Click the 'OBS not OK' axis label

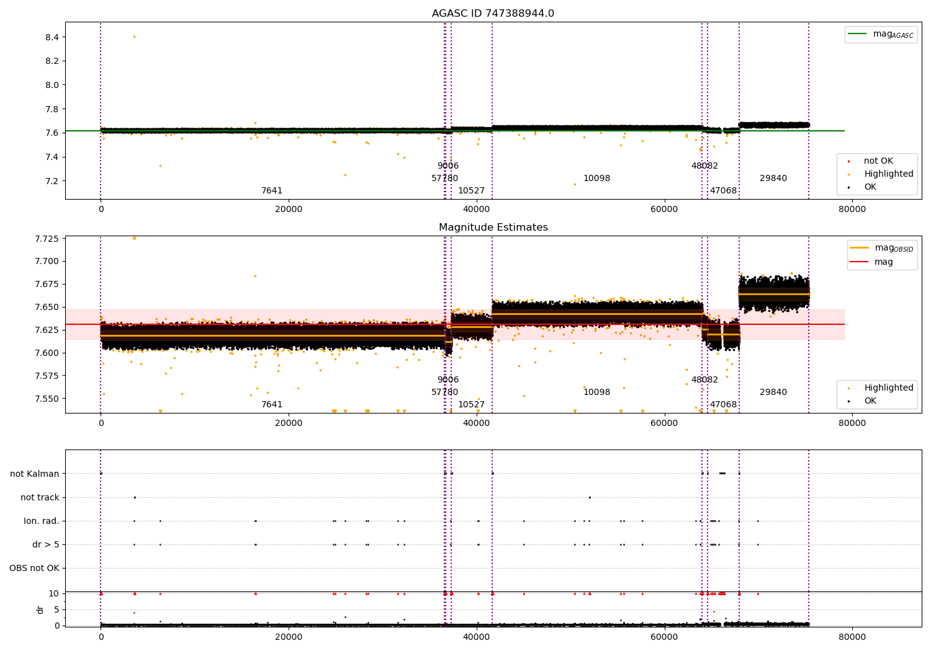click(x=35, y=568)
